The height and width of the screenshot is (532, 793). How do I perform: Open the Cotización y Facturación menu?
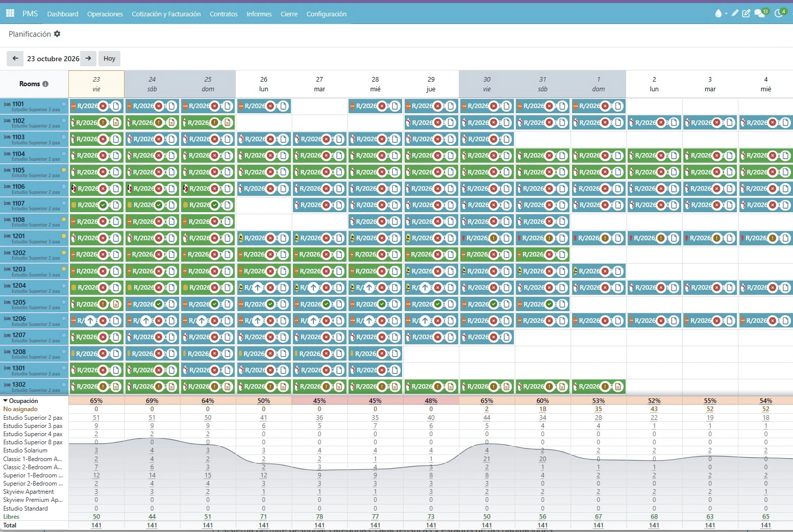[x=166, y=14]
